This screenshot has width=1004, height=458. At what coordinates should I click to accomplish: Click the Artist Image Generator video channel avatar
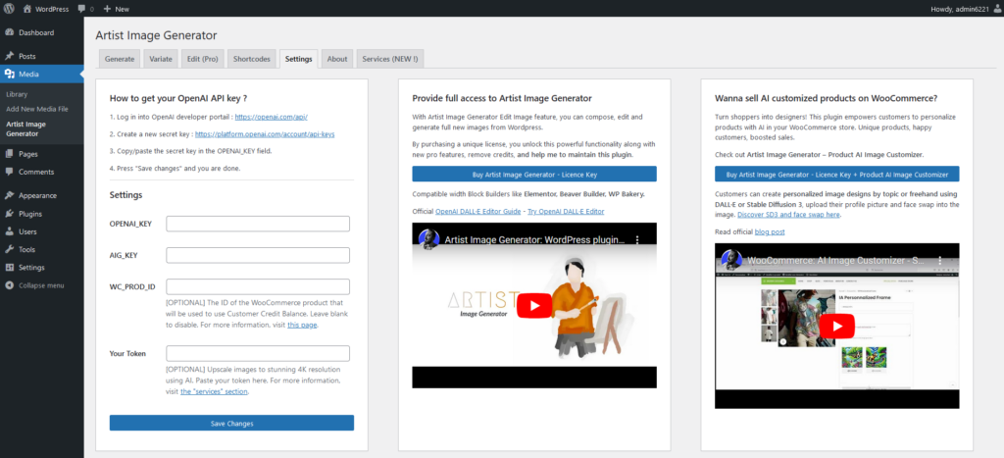(x=429, y=239)
